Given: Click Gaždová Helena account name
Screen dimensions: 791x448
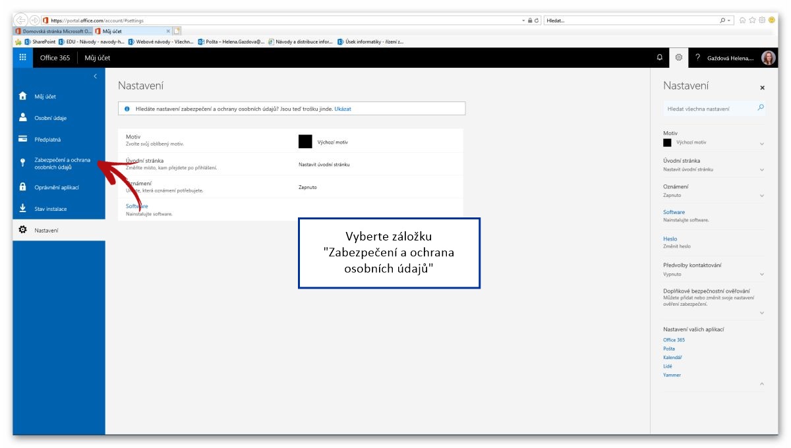Looking at the screenshot, I should (x=730, y=58).
